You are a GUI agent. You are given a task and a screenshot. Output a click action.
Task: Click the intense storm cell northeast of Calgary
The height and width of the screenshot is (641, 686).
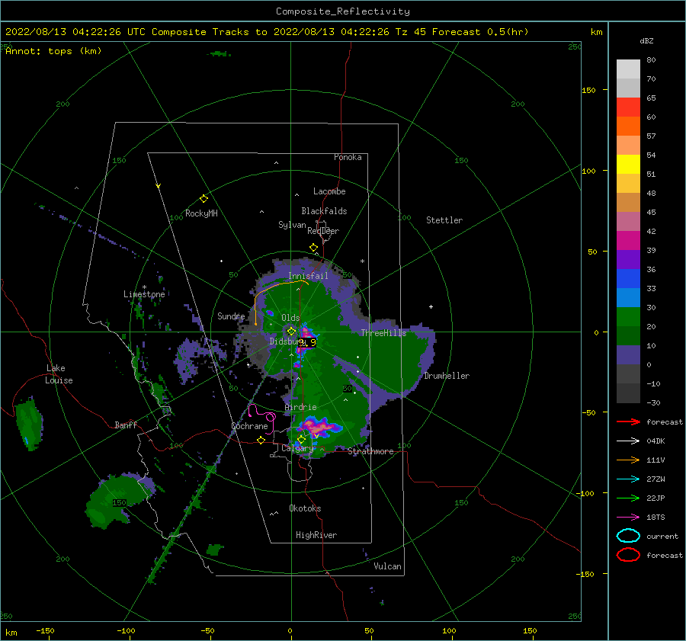[x=319, y=426]
